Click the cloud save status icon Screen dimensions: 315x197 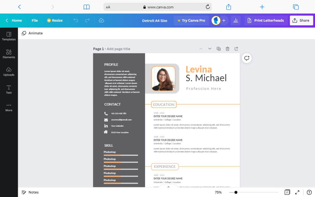pyautogui.click(x=101, y=20)
